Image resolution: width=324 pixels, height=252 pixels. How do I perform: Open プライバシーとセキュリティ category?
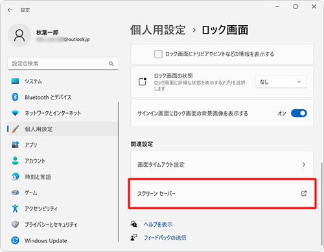point(62,224)
